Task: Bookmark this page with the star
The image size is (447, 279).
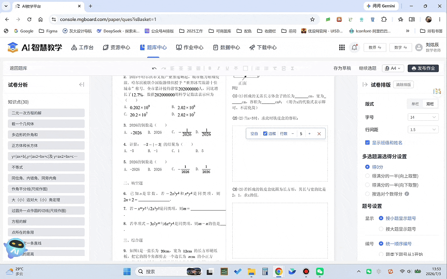Action: 313,19
